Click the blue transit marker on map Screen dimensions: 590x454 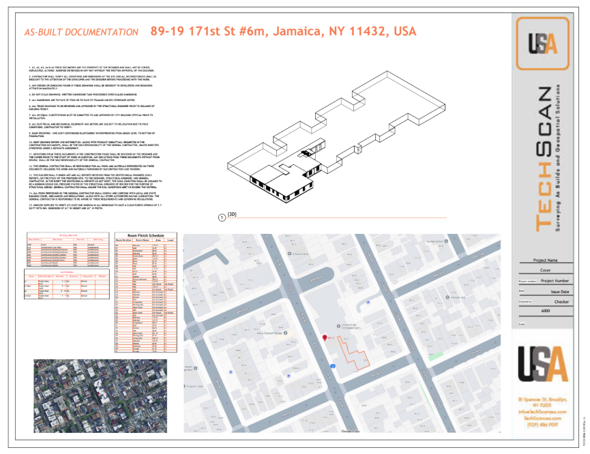332,366
